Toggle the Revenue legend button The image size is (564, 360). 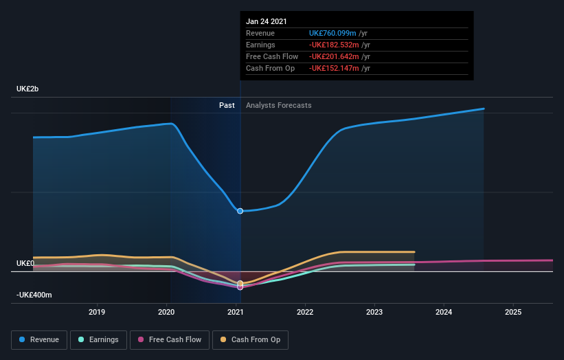[x=39, y=340]
